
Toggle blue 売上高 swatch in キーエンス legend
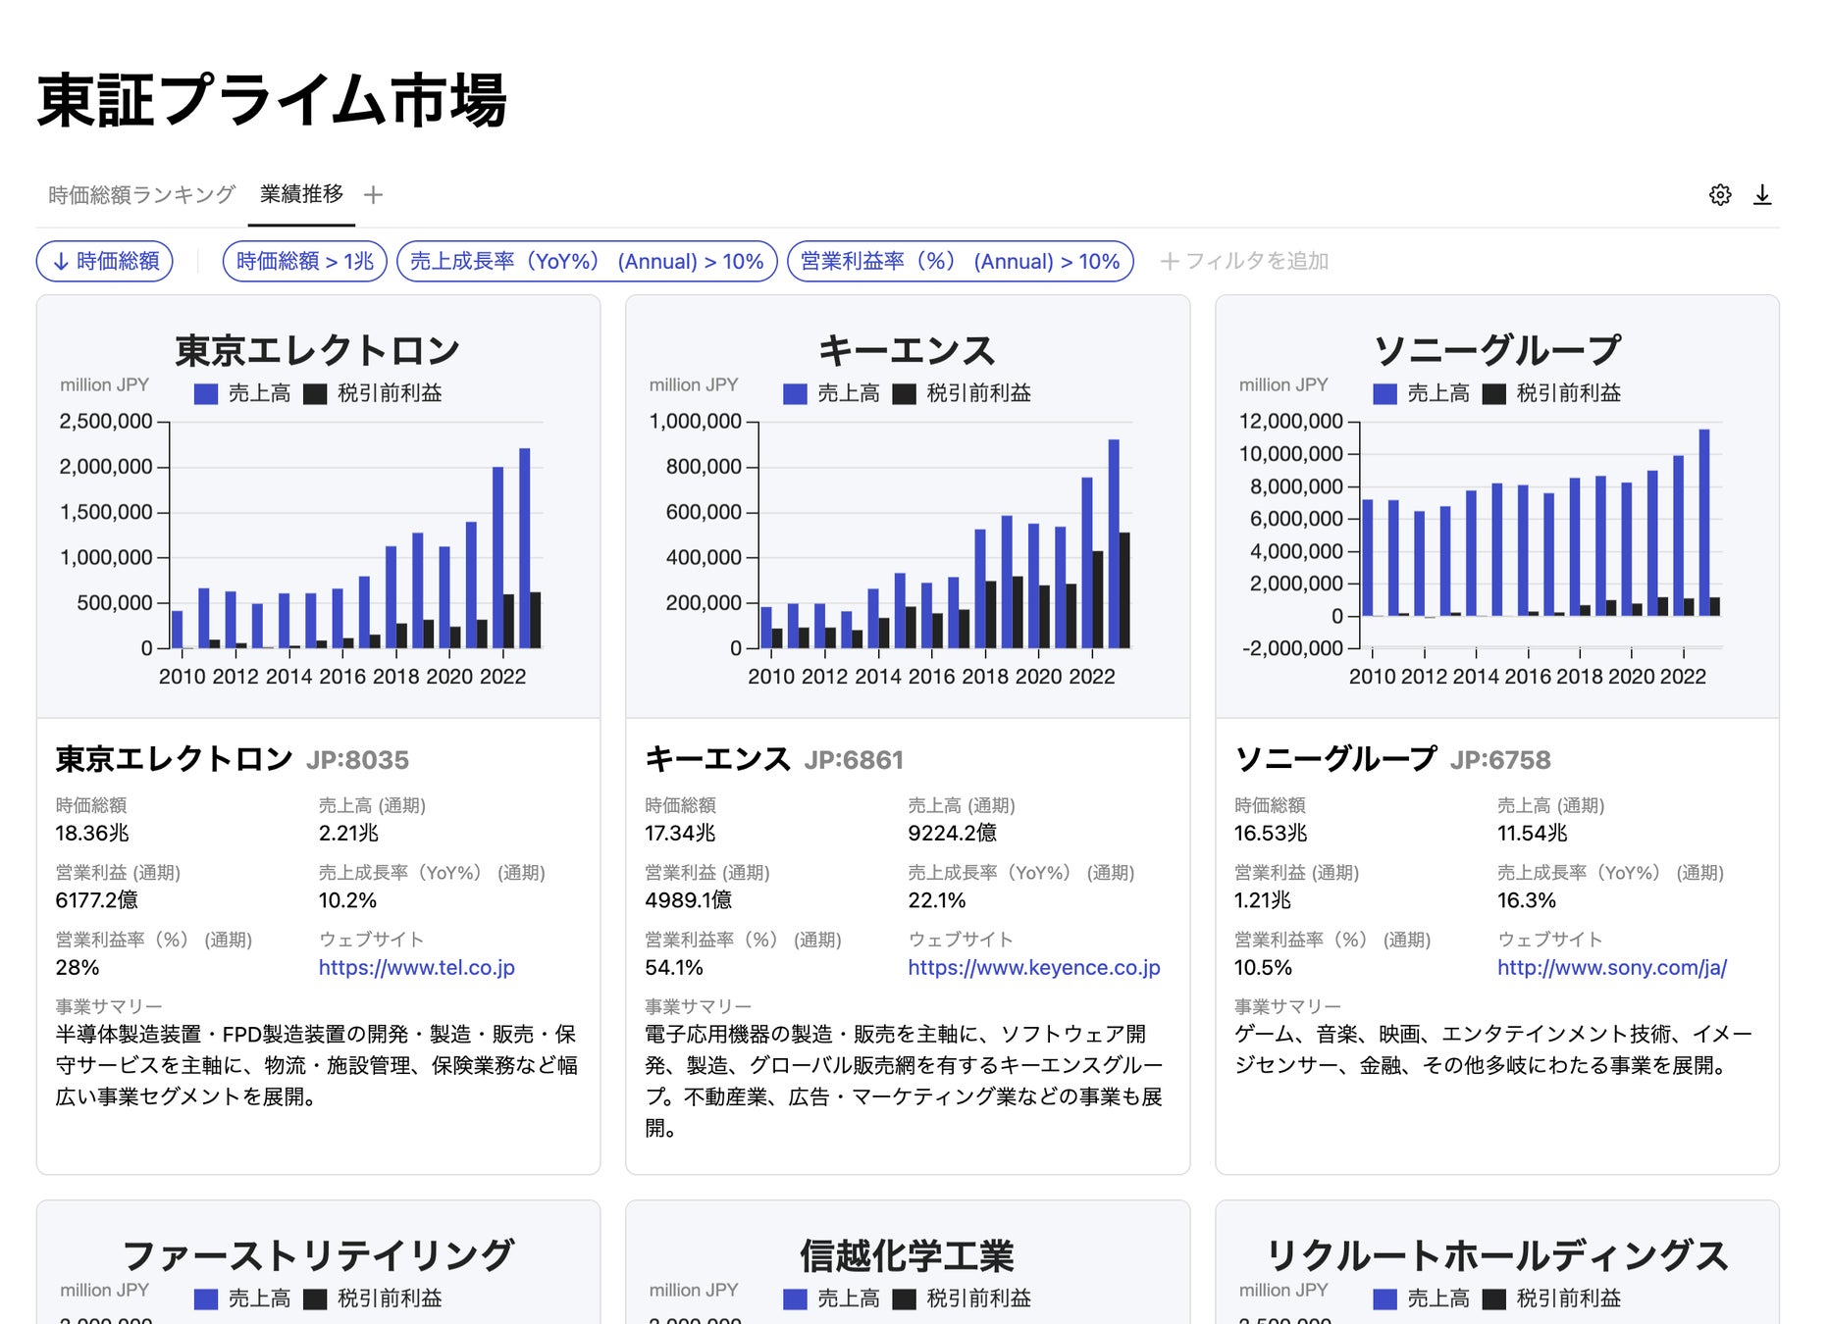point(795,393)
